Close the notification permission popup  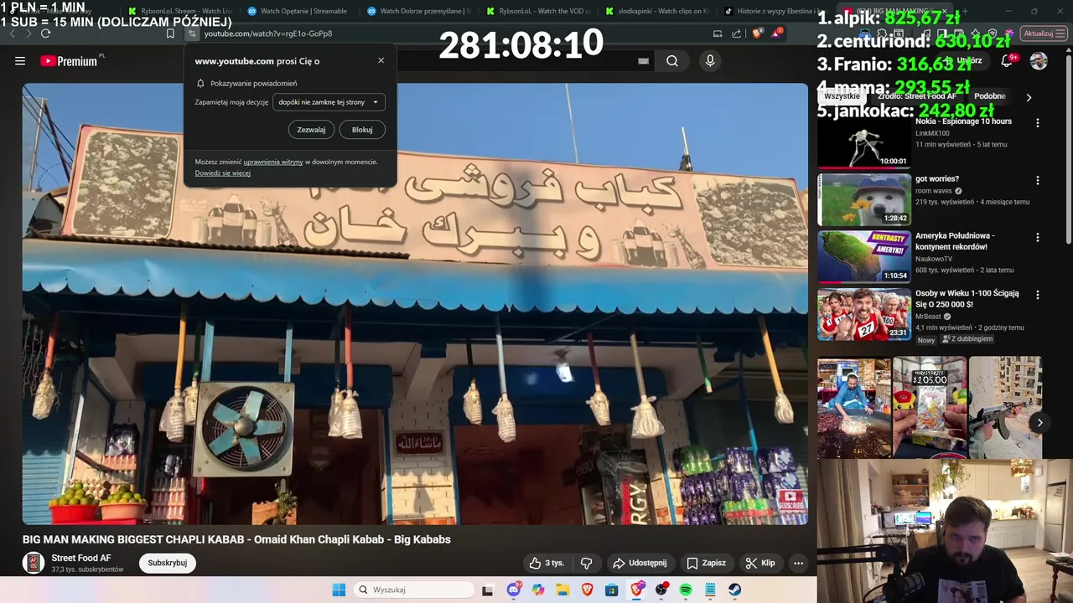381,60
